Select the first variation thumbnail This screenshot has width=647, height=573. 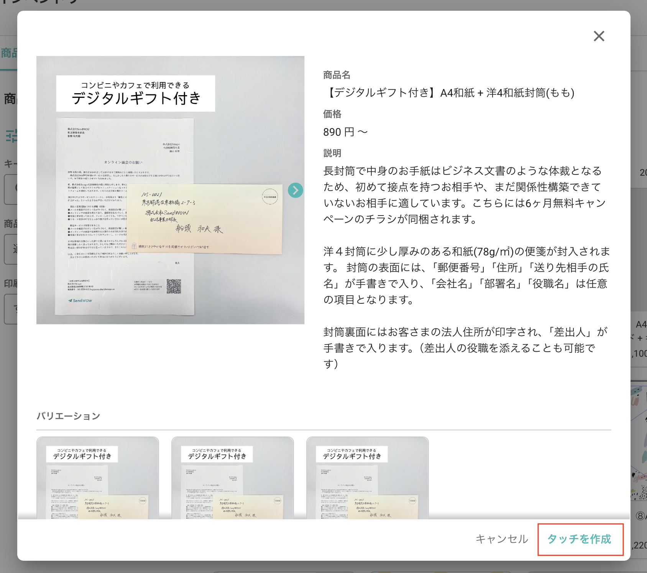pyautogui.click(x=98, y=478)
